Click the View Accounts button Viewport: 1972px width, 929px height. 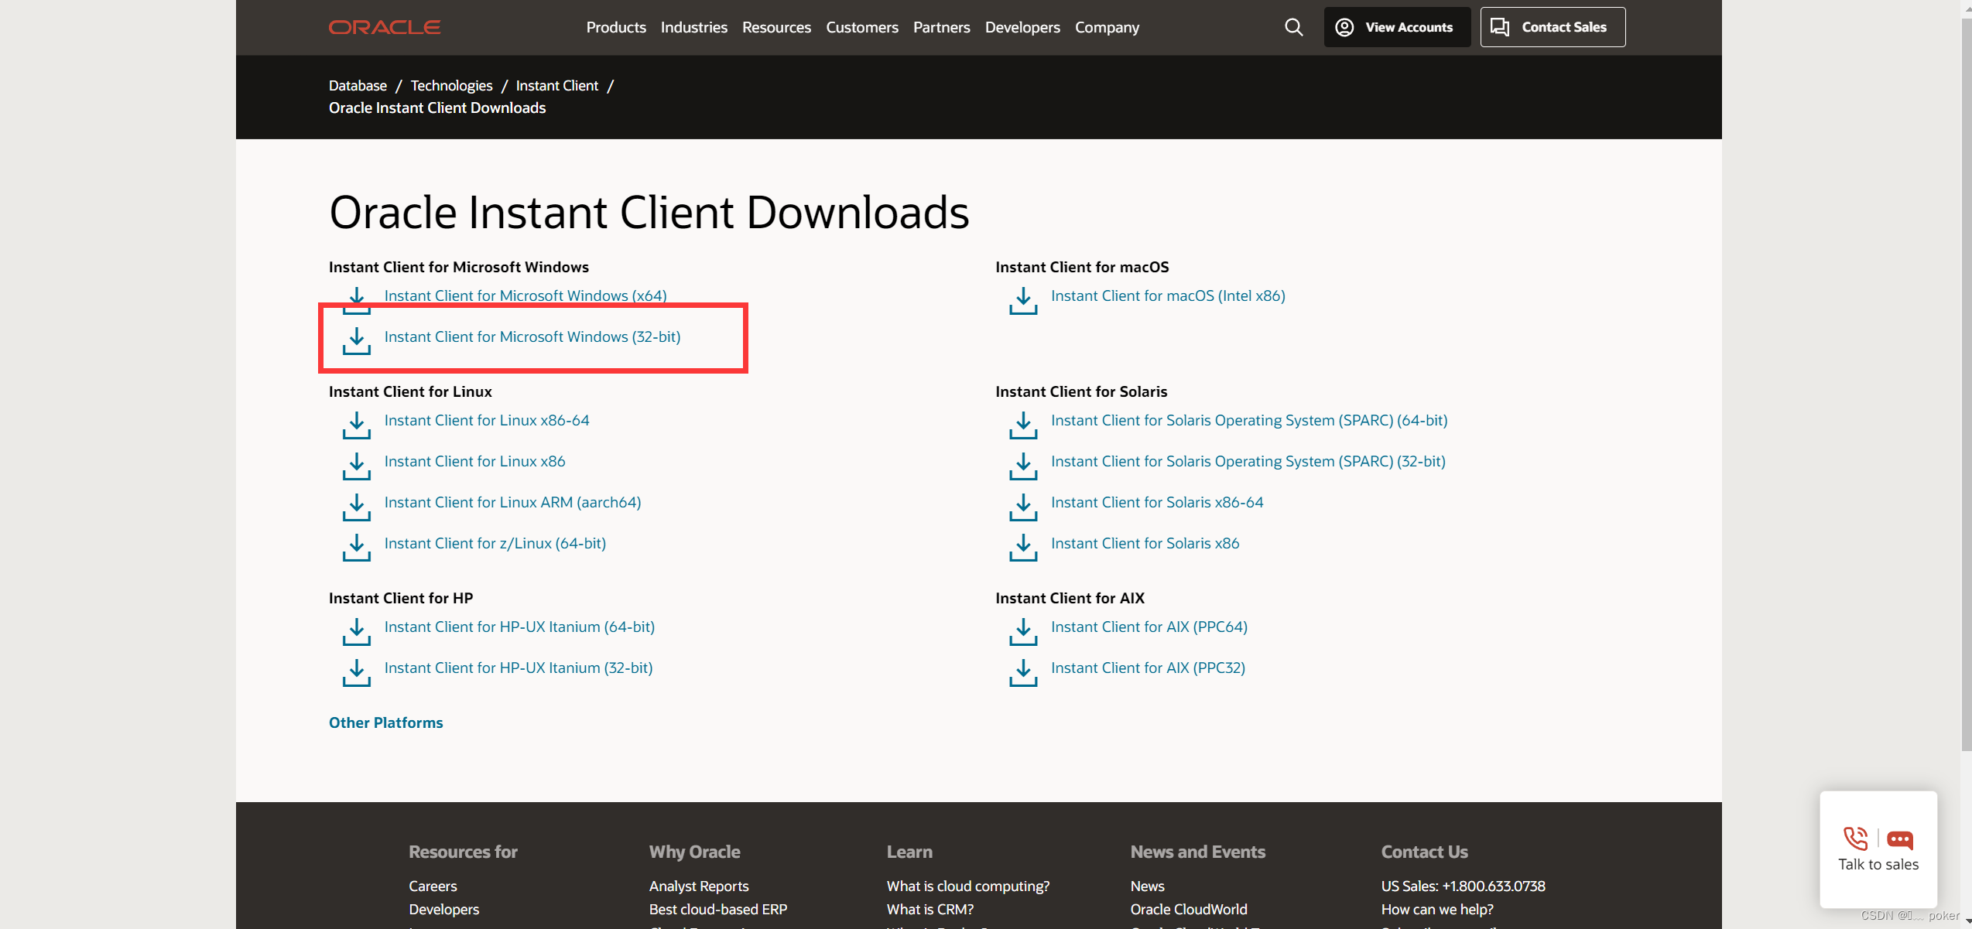(1396, 27)
